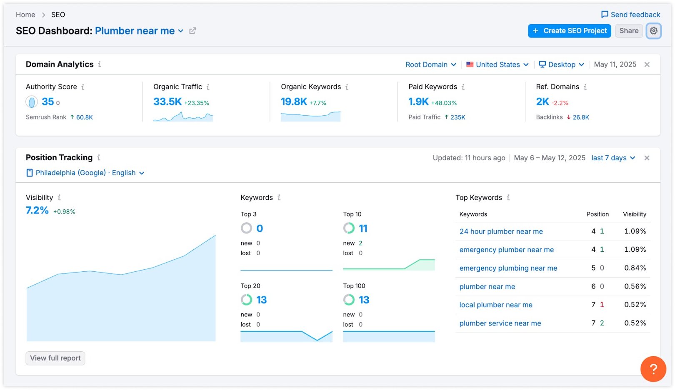675x390 pixels.
Task: Click Create SEO Project button
Action: point(569,31)
